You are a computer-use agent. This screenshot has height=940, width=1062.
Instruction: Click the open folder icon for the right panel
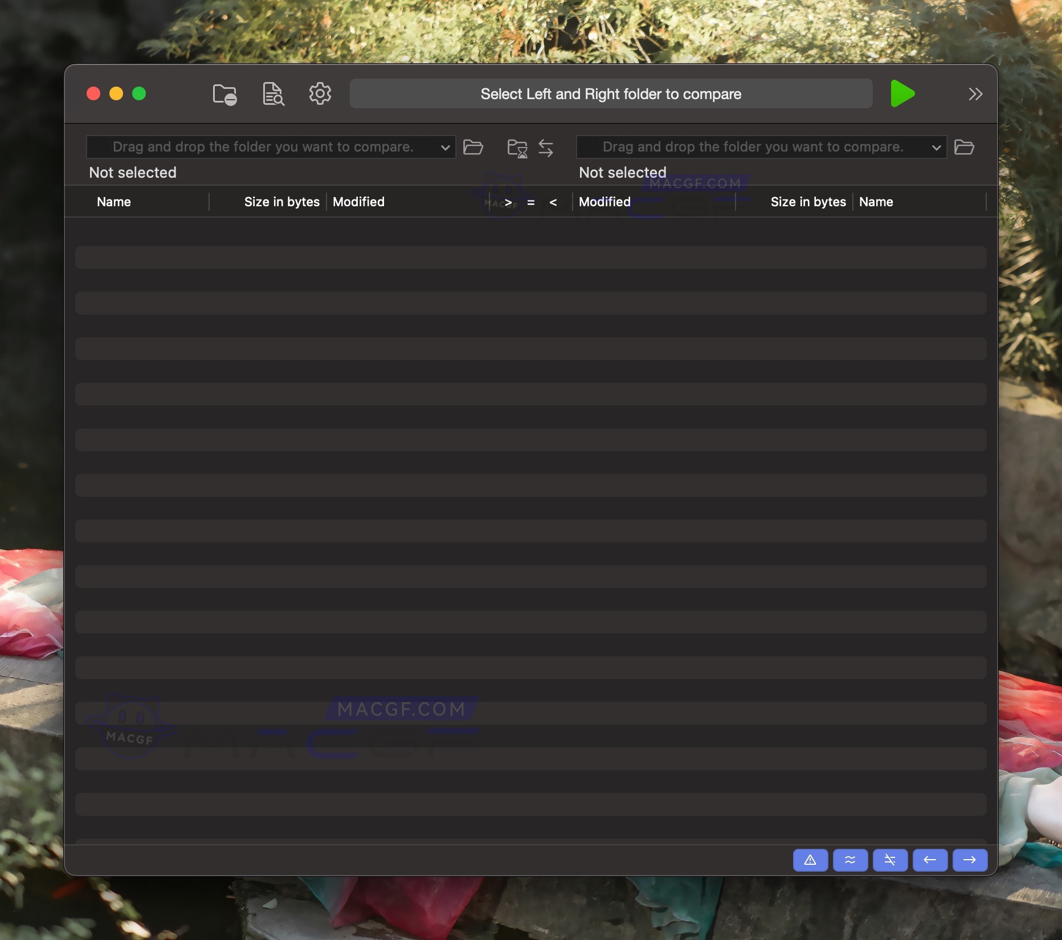(x=964, y=148)
